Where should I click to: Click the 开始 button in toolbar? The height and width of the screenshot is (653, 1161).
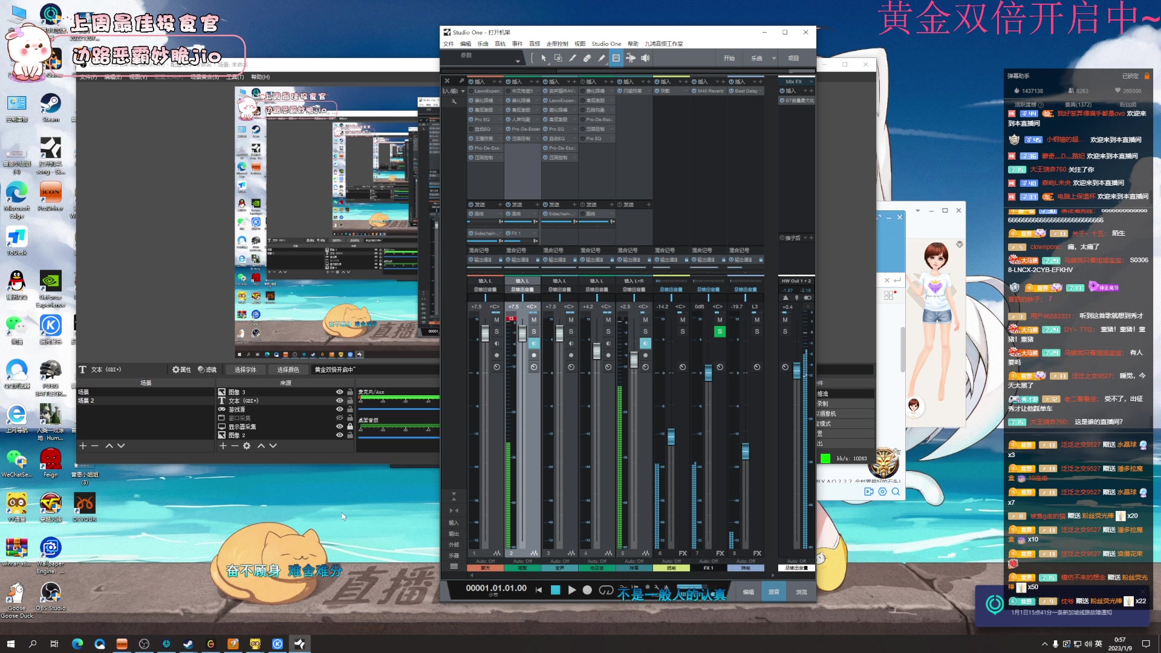click(x=729, y=59)
